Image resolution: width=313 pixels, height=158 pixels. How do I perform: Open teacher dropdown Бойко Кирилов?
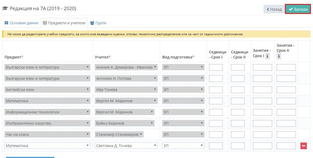[125, 123]
